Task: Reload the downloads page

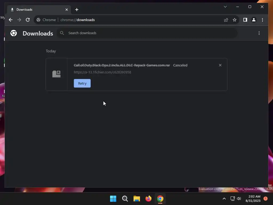Action: [x=28, y=20]
